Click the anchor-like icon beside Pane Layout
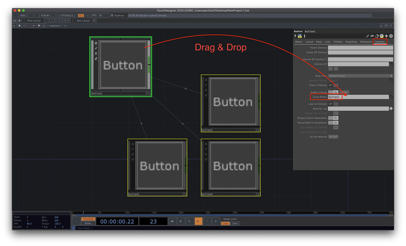406x246 pixels. click(x=20, y=21)
